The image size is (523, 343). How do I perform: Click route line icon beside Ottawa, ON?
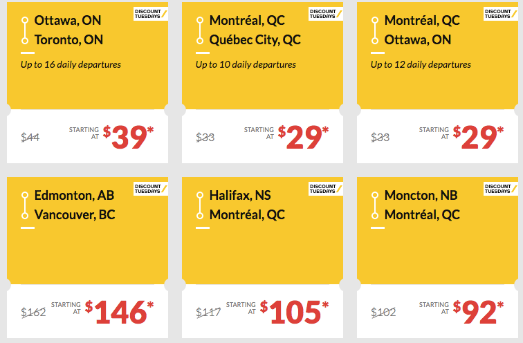point(25,30)
